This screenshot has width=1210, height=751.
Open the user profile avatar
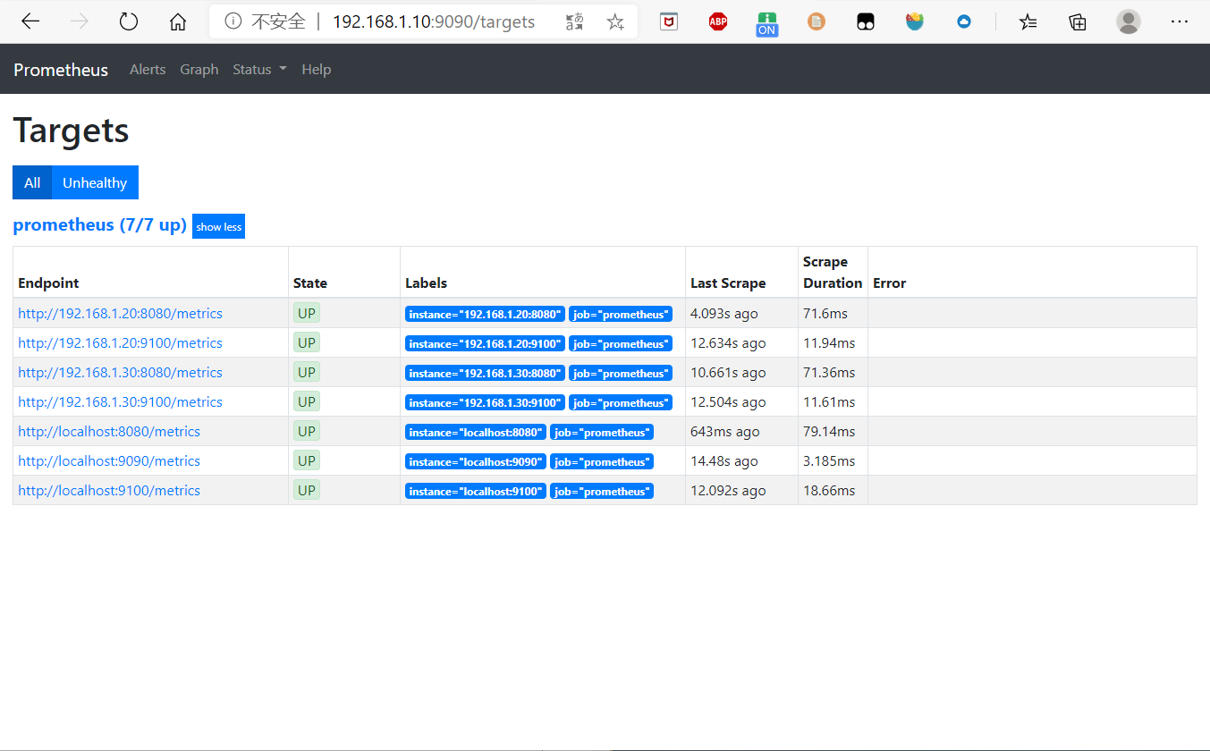(x=1129, y=21)
